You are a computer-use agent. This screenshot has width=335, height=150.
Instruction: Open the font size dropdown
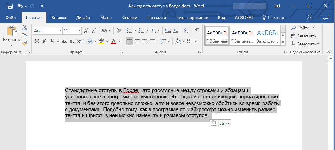tap(80, 31)
